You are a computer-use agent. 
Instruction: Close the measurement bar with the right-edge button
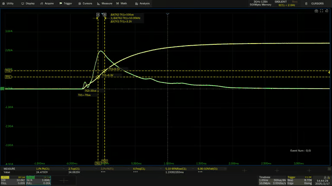(329, 169)
